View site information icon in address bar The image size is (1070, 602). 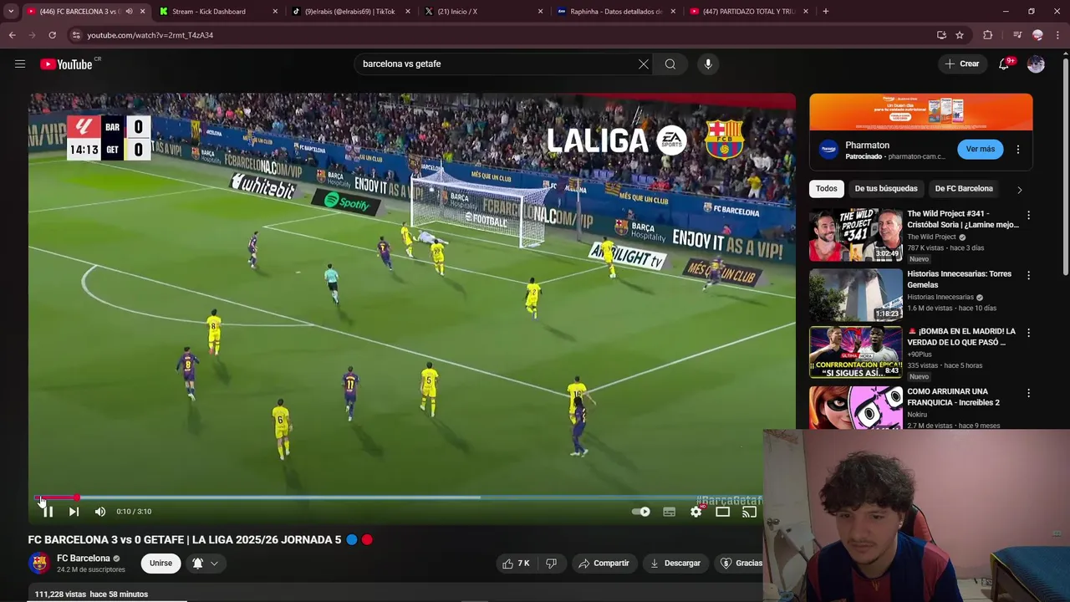76,35
